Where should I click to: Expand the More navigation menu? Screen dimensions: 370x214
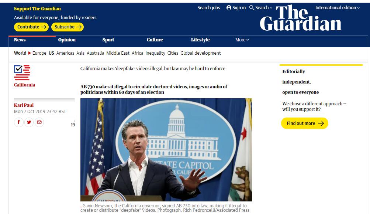pos(242,40)
